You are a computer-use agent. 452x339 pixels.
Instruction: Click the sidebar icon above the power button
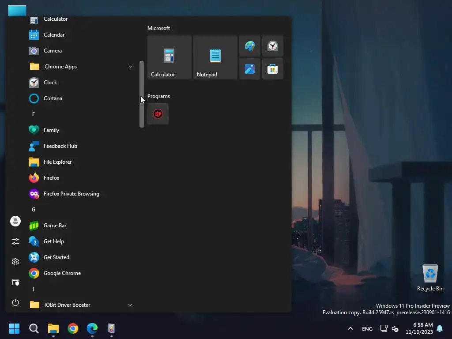click(x=15, y=282)
